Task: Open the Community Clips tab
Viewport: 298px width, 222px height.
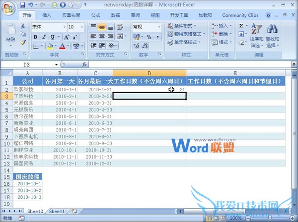Action: [x=240, y=15]
